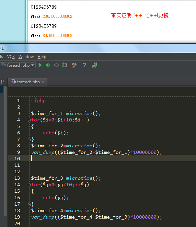Click echo($j); on line 16
This screenshot has height=227, width=196.
(56, 198)
